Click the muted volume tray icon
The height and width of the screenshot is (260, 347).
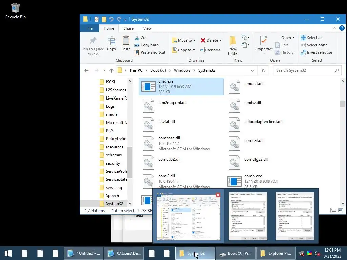pos(317,253)
